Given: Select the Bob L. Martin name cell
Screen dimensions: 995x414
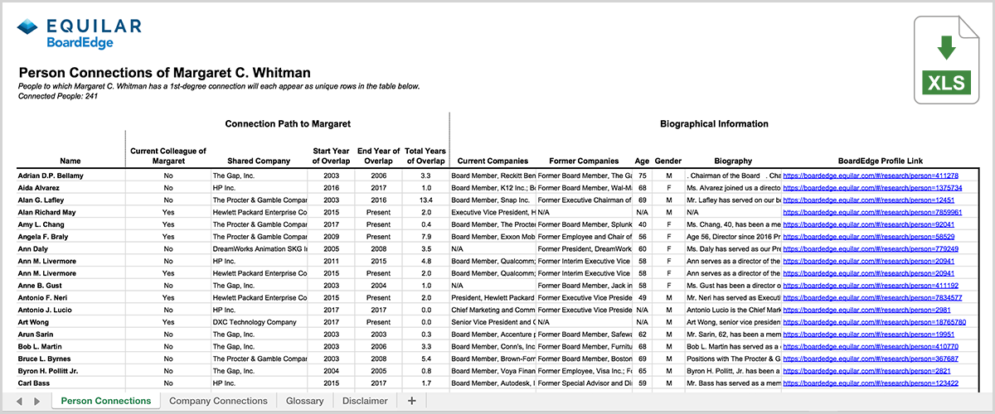Looking at the screenshot, I should coord(70,346).
